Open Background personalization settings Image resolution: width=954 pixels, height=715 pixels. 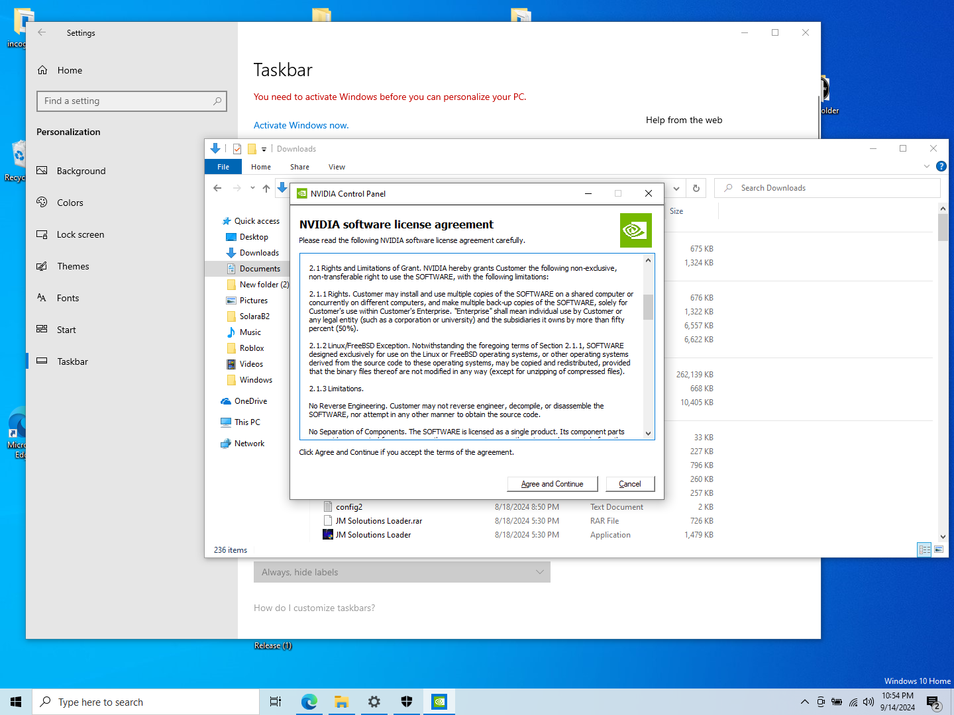[81, 171]
